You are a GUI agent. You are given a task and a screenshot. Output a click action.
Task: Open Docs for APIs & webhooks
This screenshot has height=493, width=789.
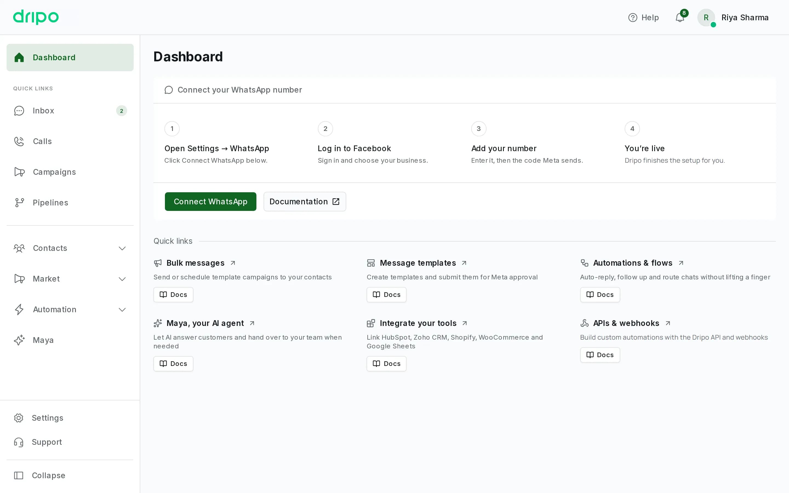600,355
